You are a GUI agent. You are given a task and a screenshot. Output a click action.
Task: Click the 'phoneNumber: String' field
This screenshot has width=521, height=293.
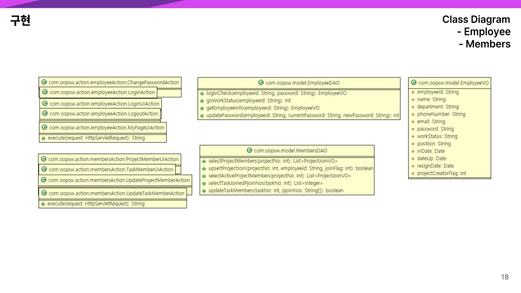pos(441,114)
